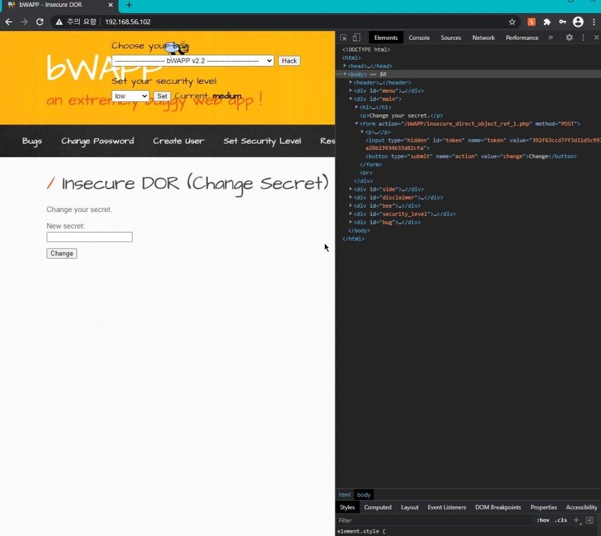Image resolution: width=601 pixels, height=536 pixels.
Task: Bookmark this page with the star icon
Action: [512, 22]
